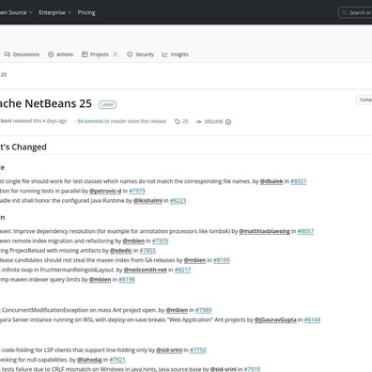Viewport: 372px width, 372px height.
Task: Open user @matthiasblaesing profile
Action: 265,231
